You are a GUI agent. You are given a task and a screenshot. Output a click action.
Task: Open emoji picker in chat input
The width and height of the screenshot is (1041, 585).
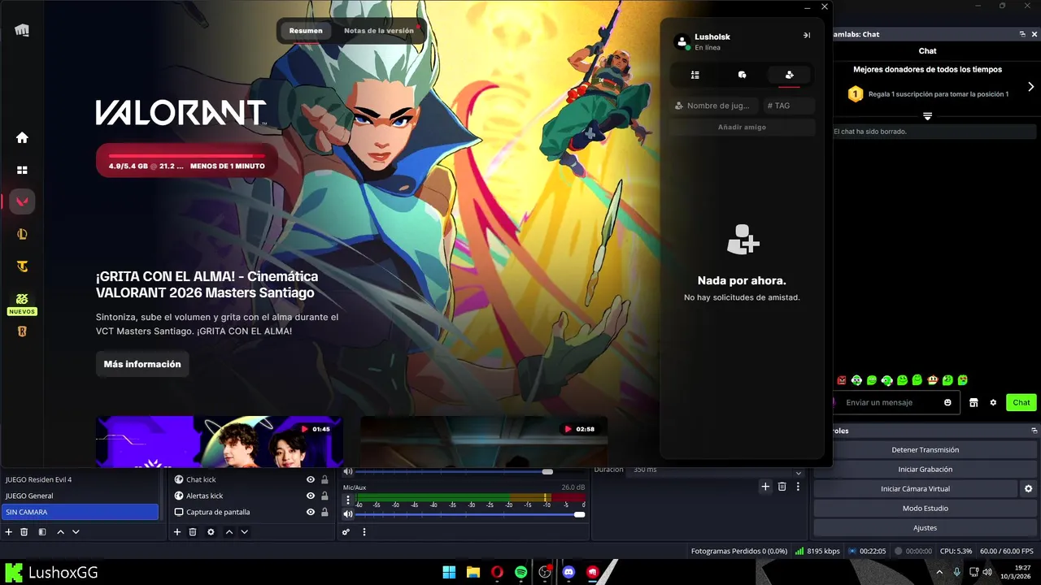tap(947, 402)
